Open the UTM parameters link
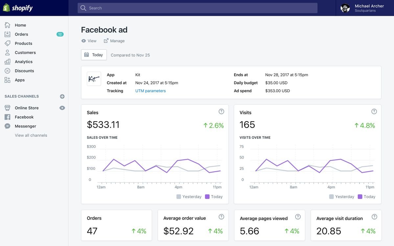 [151, 91]
